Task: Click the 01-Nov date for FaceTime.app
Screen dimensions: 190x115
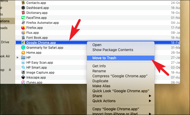Action: 175,18
